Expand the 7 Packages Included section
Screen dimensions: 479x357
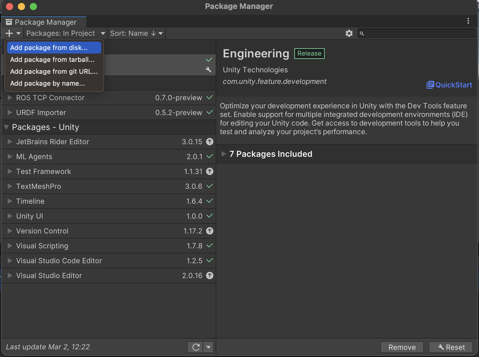(224, 154)
